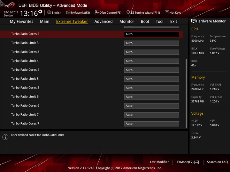
Task: Click the Turbo Ratio Limit 5 Auto field
Action: 151,79
